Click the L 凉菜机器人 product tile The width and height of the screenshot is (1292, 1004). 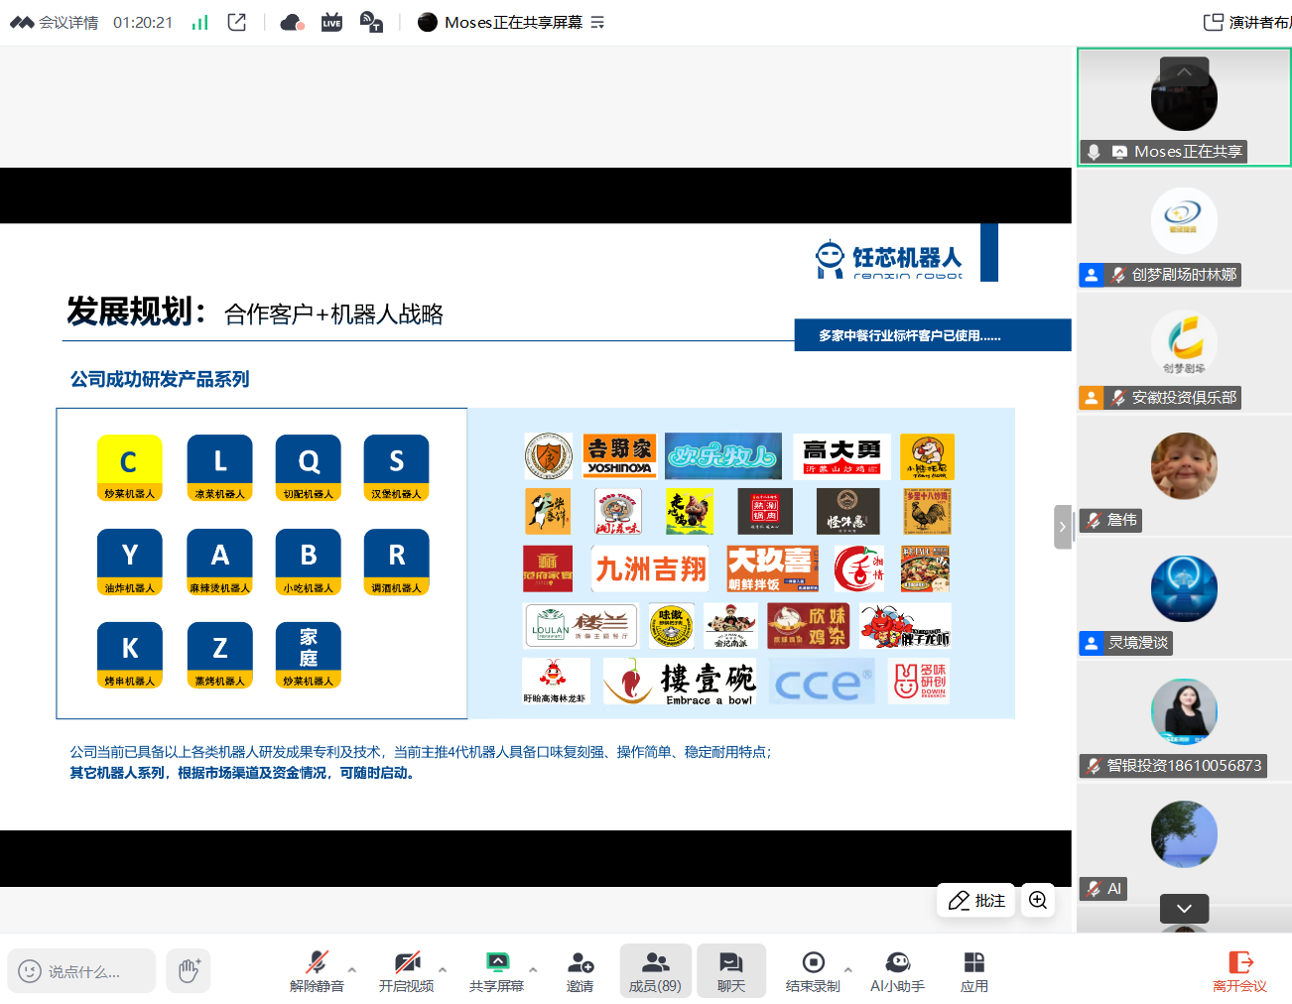click(219, 468)
